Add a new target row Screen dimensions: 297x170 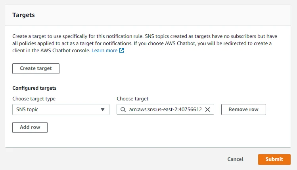pos(30,127)
